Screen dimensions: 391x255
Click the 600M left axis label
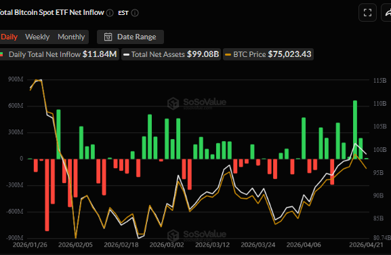pos(16,106)
